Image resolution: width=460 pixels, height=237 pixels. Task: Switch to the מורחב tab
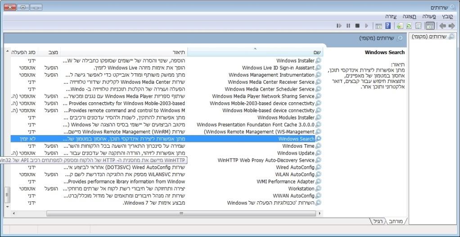coord(396,221)
